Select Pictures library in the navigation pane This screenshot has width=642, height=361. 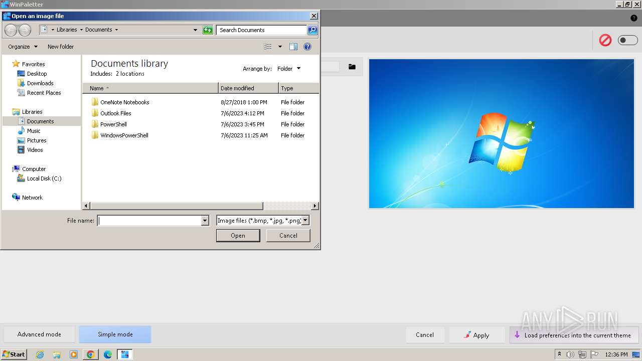37,140
